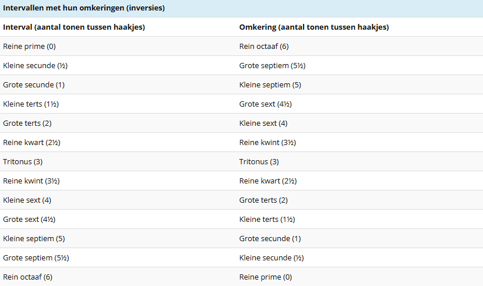Click 'Rein octaaf (6)' in the Omkering column
The height and width of the screenshot is (286, 483).
264,47
